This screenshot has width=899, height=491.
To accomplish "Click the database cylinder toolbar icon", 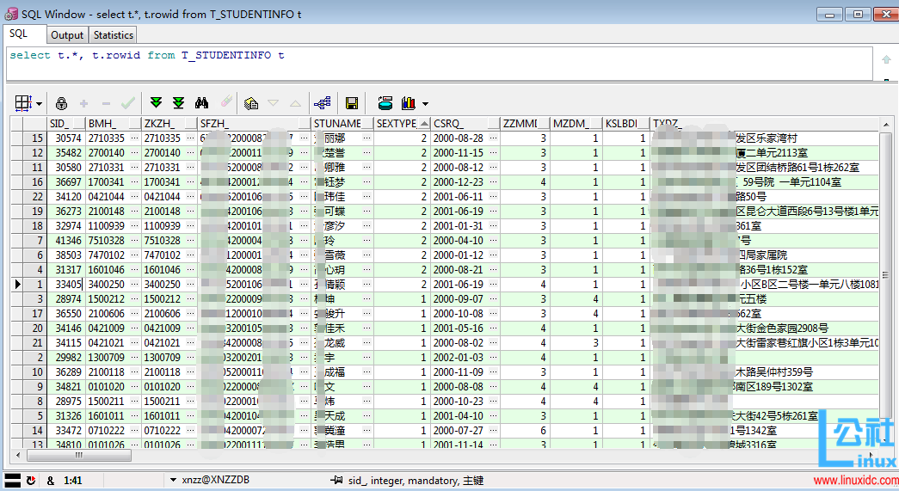I will (385, 103).
